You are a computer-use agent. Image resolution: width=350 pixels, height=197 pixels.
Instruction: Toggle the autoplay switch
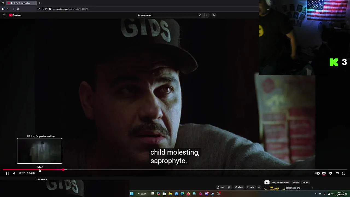317,173
